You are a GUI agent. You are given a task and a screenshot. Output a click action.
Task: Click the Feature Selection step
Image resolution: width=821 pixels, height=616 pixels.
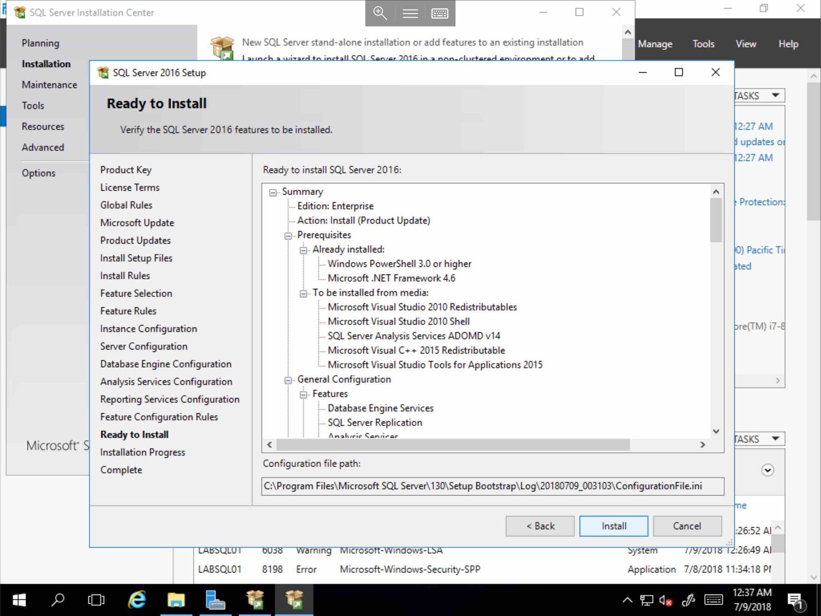coord(136,293)
